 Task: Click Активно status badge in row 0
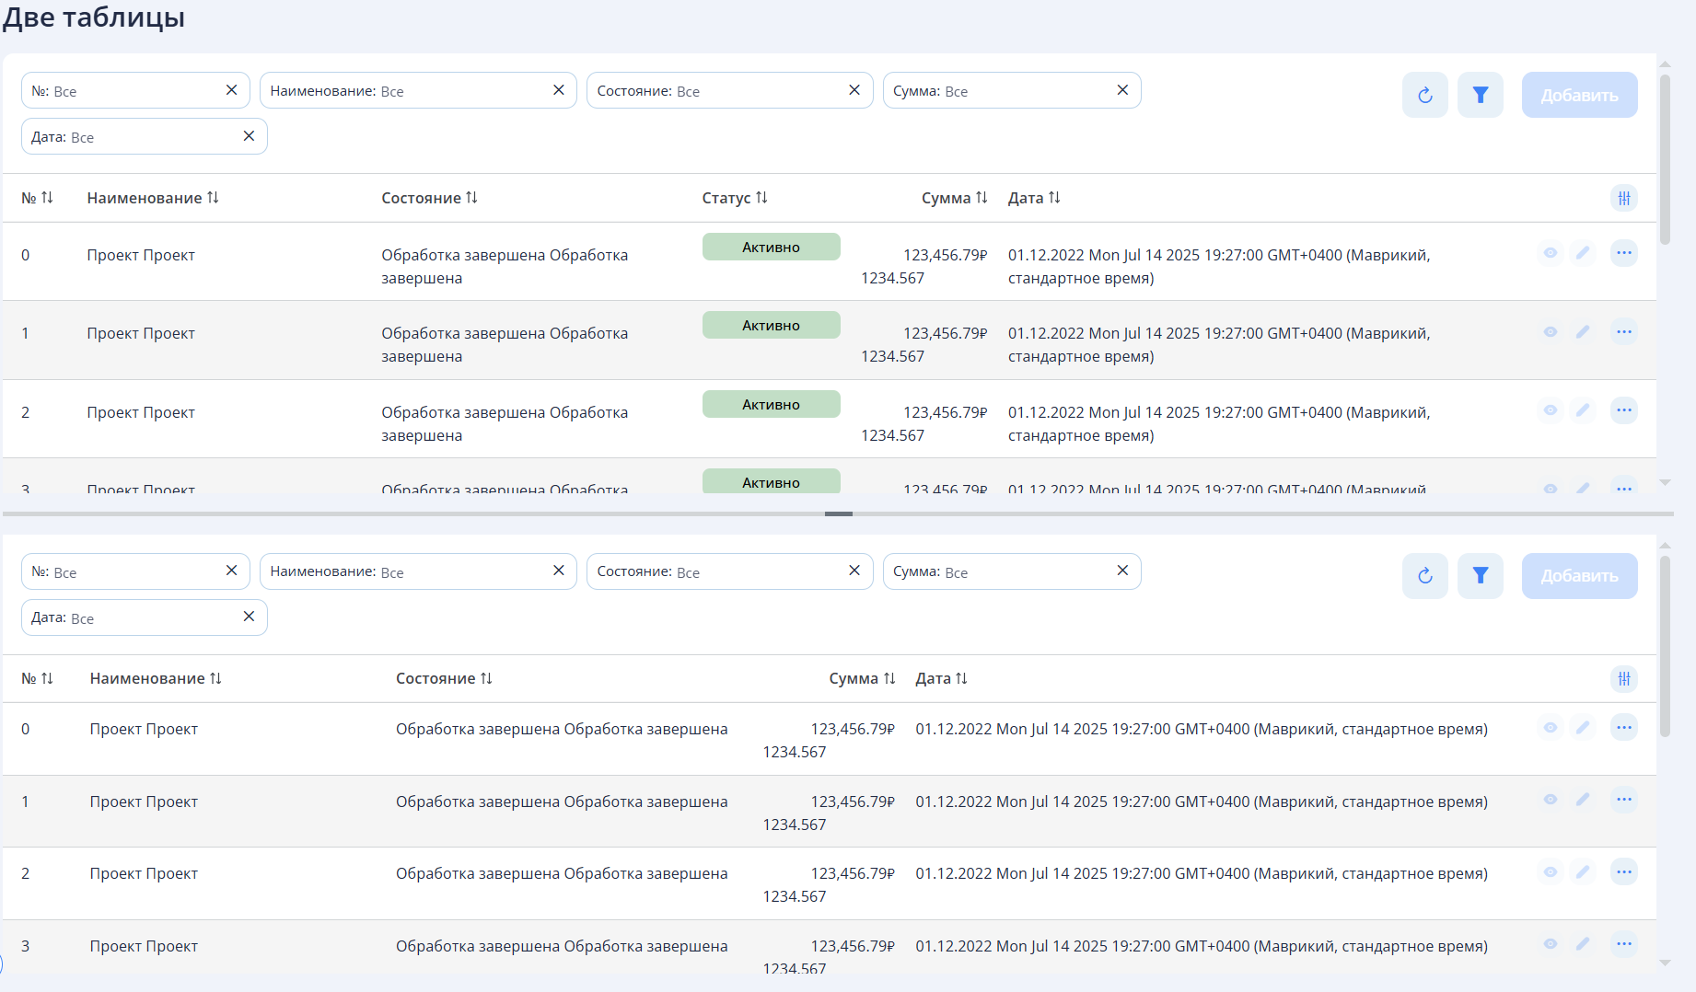point(771,247)
